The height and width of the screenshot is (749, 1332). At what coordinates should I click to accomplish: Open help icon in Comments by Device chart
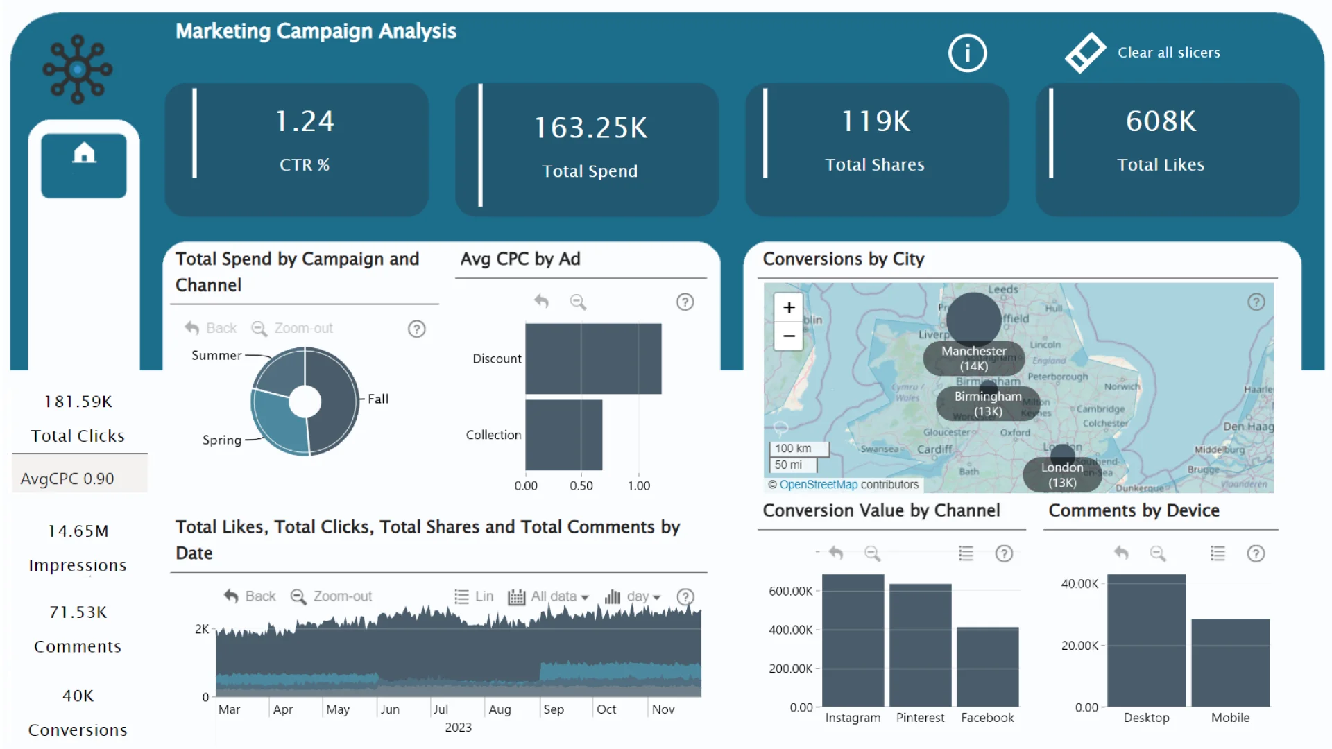(1256, 553)
